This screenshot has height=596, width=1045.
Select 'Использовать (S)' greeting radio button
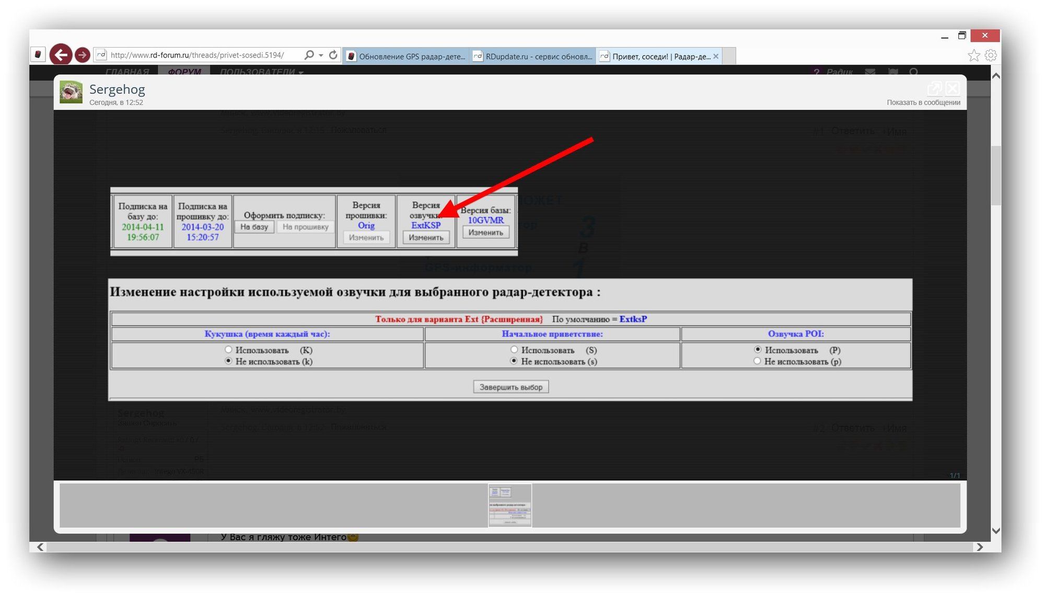[x=514, y=349]
